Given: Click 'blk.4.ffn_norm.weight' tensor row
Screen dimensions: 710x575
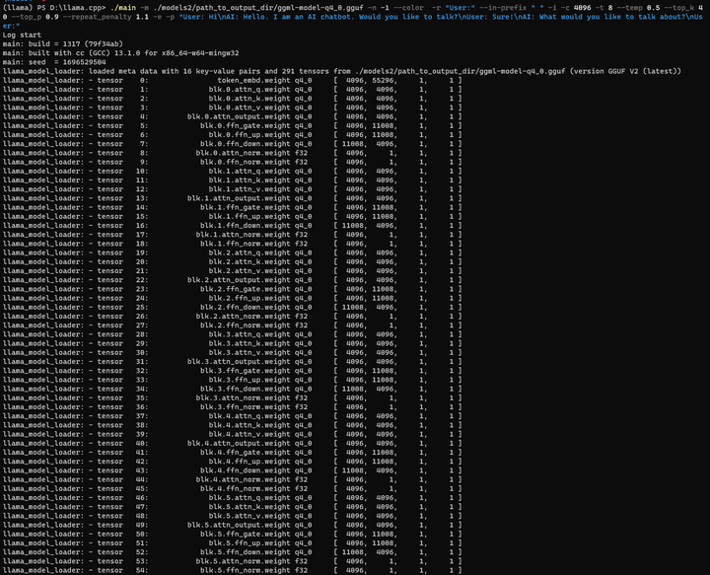Looking at the screenshot, I should [x=232, y=488].
